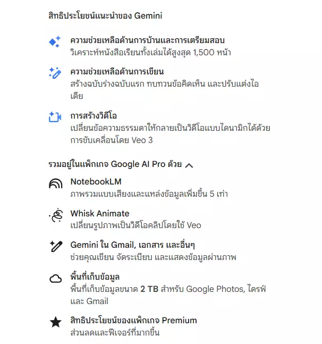This screenshot has height=344, width=322.
Task: Click the 'การสร้างวิดีโอ' video creation title
Action: click(94, 115)
